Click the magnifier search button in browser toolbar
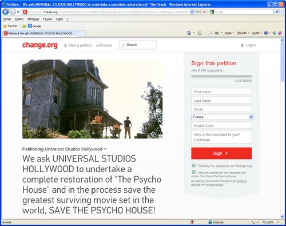The image size is (286, 226). tap(277, 12)
